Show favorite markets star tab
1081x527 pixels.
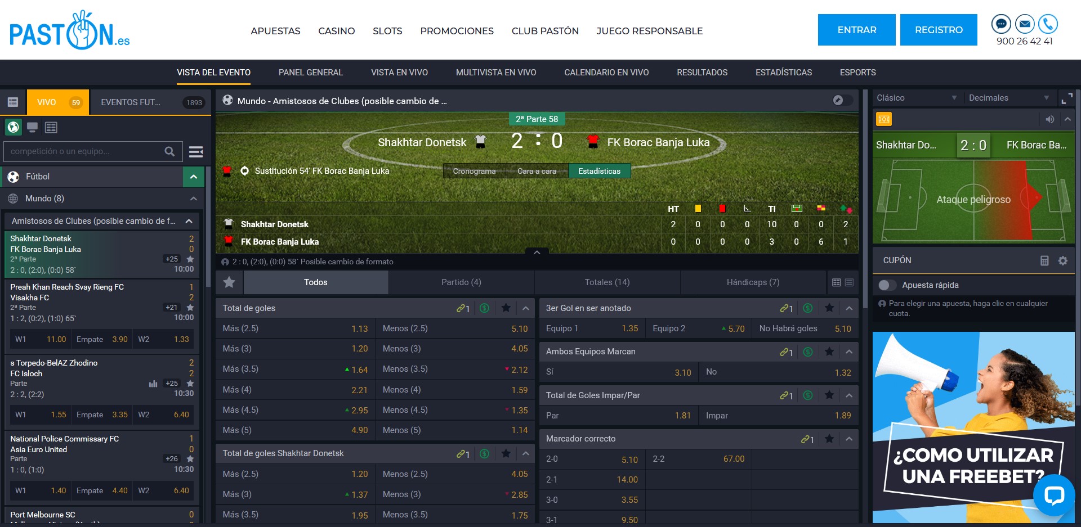(x=229, y=282)
